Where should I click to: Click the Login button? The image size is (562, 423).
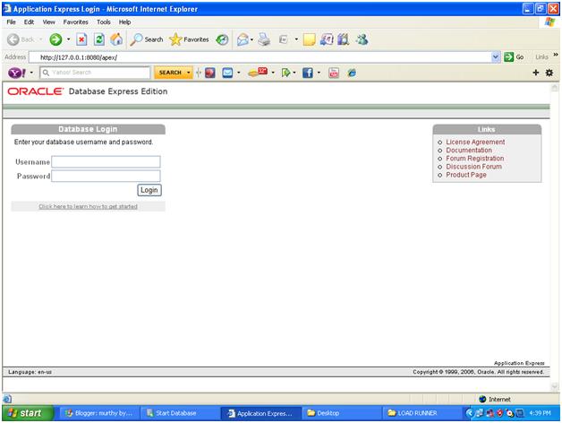click(149, 190)
